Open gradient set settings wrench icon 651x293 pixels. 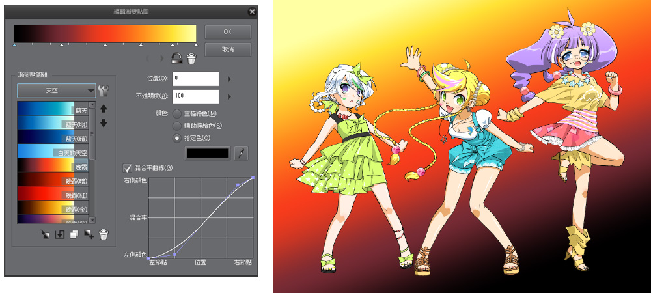[x=103, y=91]
